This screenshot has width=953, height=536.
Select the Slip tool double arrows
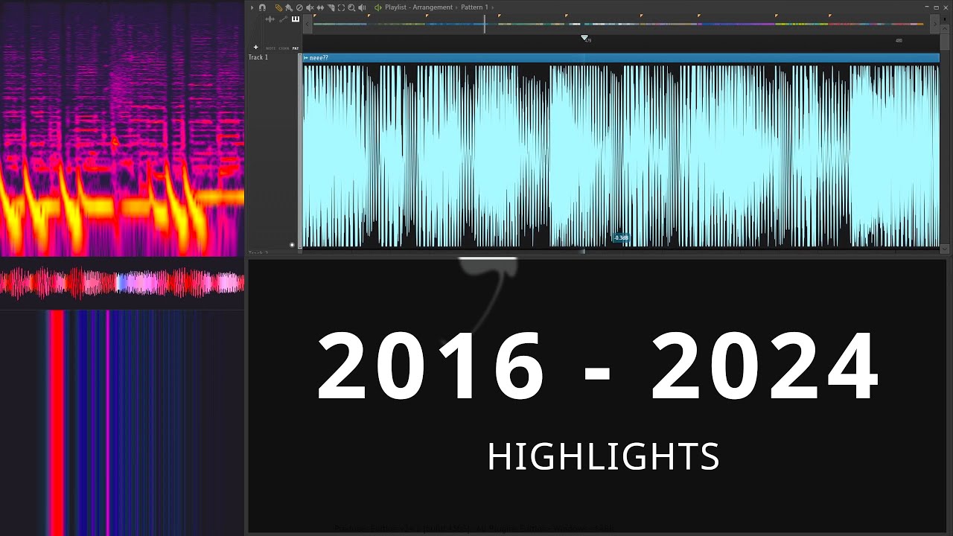[x=320, y=7]
